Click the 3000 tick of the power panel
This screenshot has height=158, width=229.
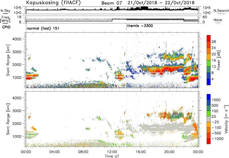17,52
